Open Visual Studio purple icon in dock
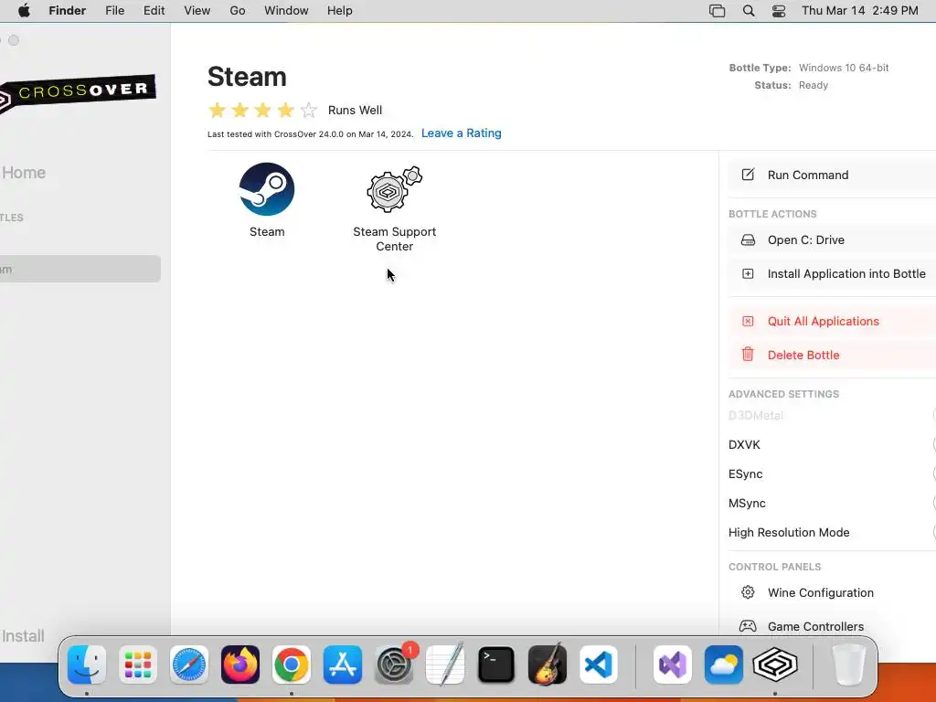Screen dimensions: 936x702 coord(673,665)
